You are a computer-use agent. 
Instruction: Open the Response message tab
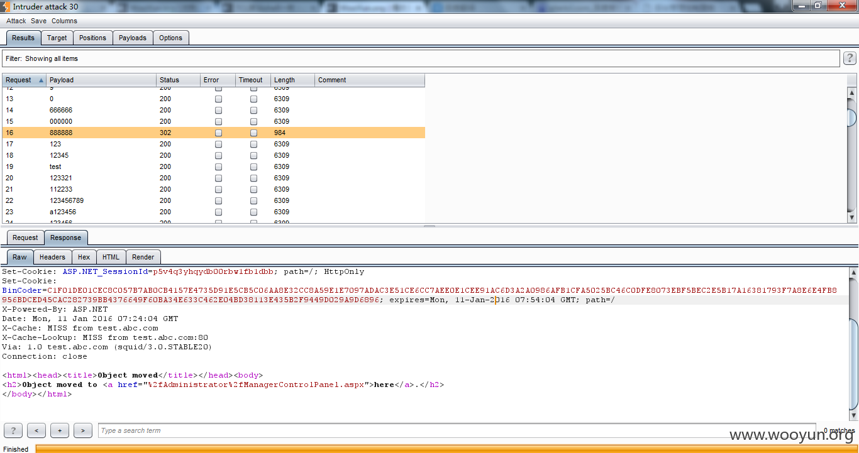pyautogui.click(x=66, y=237)
